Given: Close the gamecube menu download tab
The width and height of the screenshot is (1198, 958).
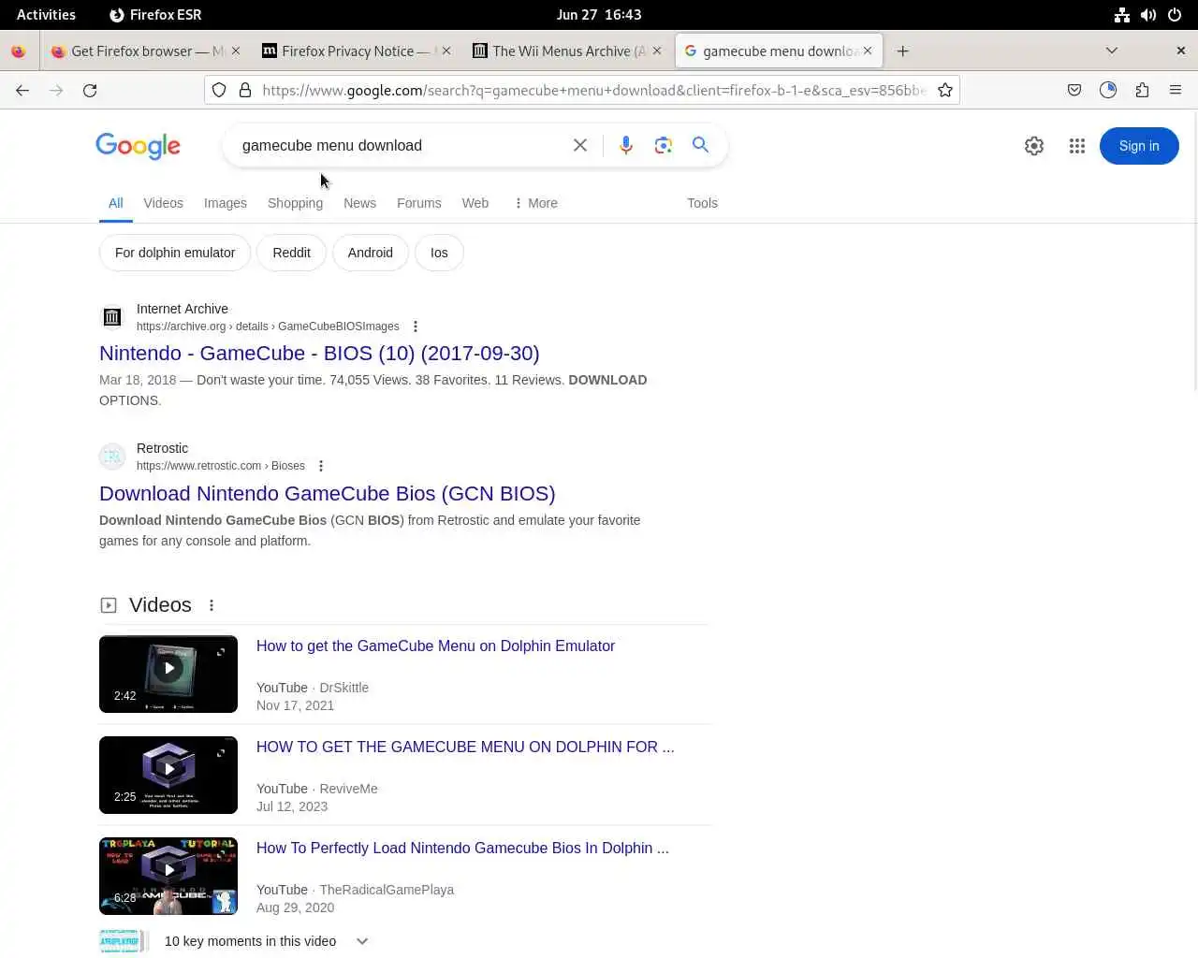Looking at the screenshot, I should [868, 51].
